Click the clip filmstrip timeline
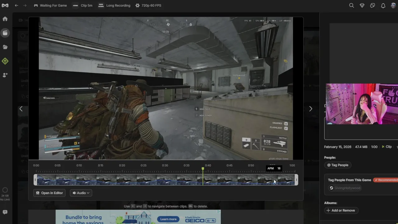This screenshot has width=398, height=224. tap(166, 180)
